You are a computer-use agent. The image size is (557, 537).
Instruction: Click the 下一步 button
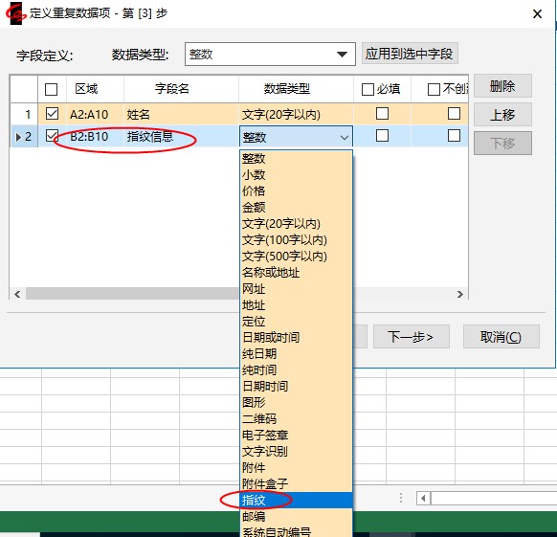coord(411,336)
